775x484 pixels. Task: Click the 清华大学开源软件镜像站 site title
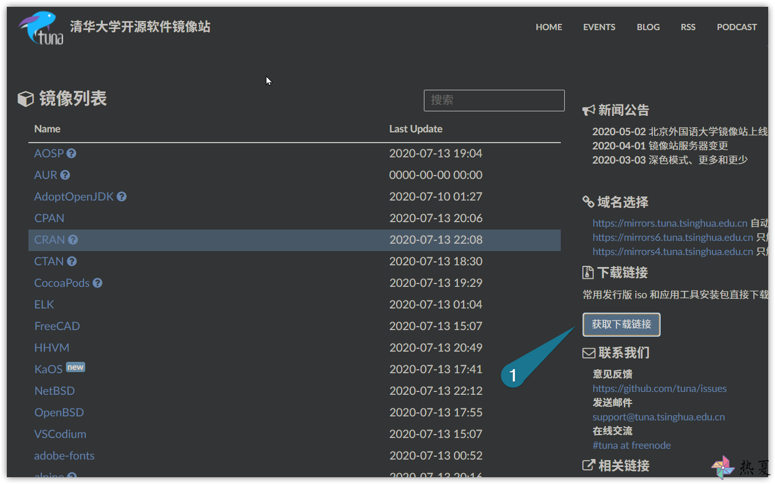tap(140, 27)
